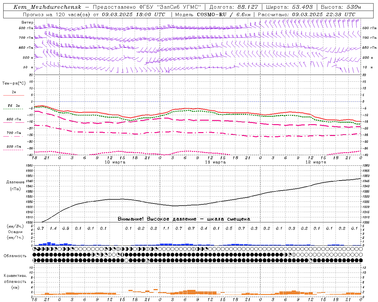Image resolution: width=378 pixels, height=302 pixels.
Task: Click the Тем-ра(°C) panel label
Action: point(14,83)
